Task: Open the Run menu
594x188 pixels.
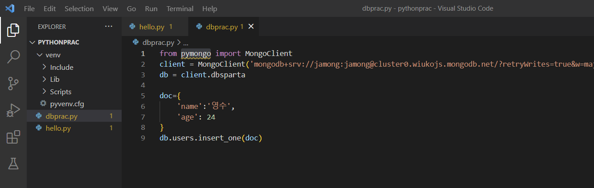Action: [x=151, y=8]
